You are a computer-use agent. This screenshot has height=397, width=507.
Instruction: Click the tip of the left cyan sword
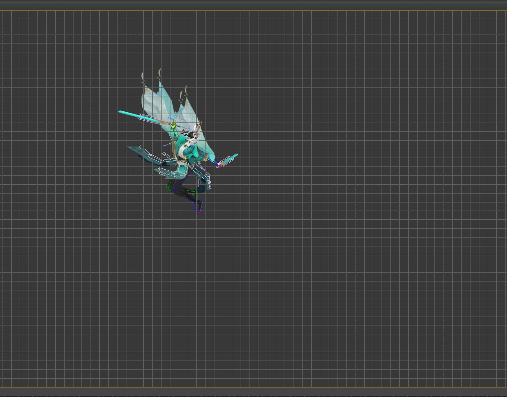(x=120, y=112)
